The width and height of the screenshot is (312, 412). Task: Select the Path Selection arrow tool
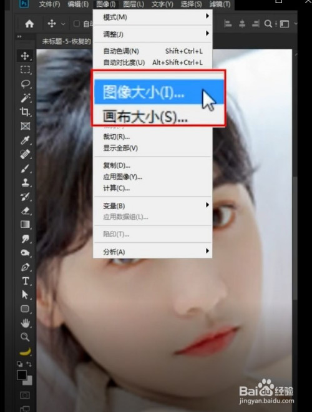click(x=25, y=295)
